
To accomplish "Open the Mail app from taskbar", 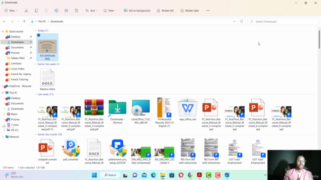I will coord(144,175).
